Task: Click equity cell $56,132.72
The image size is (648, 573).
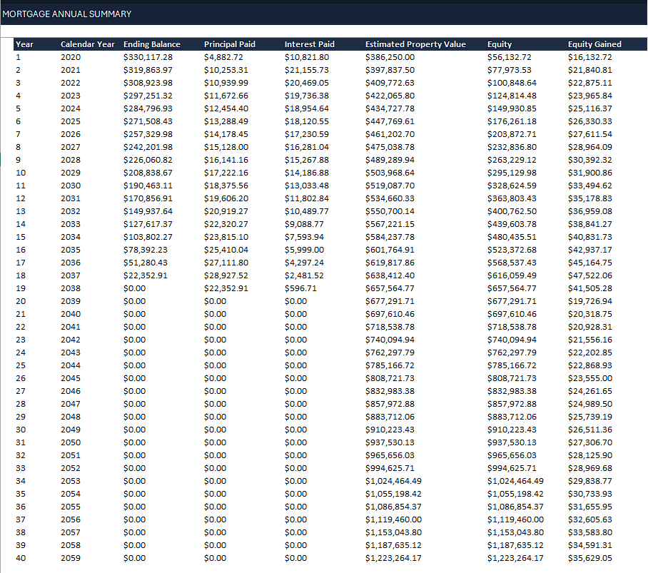Action: point(509,57)
